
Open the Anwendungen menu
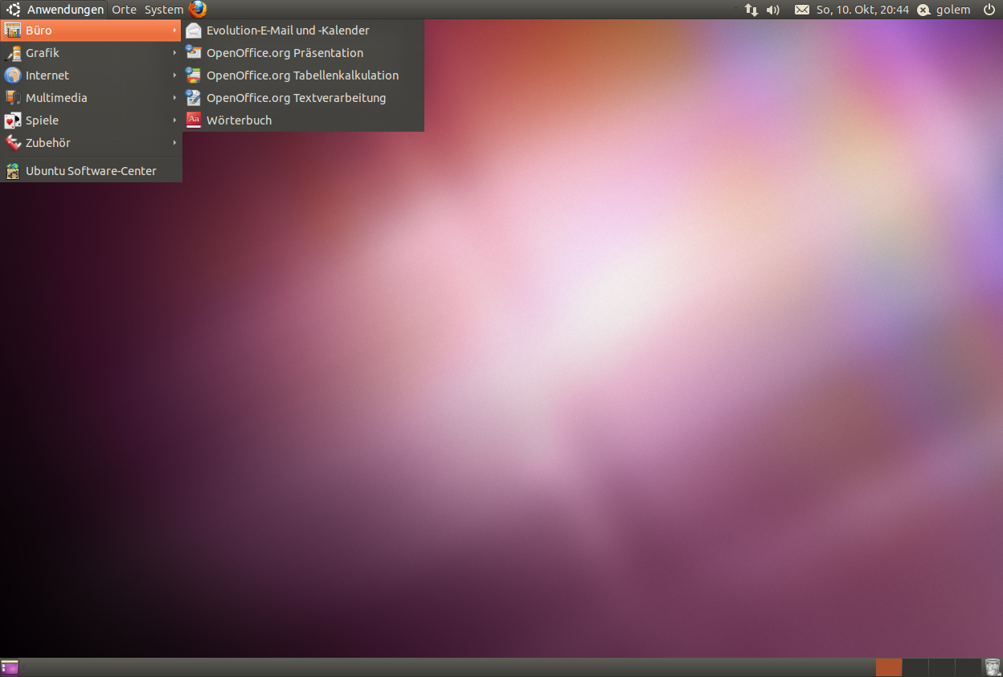[65, 10]
